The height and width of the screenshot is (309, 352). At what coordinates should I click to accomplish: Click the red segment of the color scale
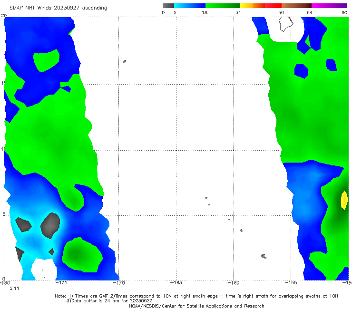(273, 6)
